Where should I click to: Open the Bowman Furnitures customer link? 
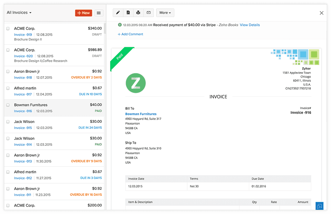click(x=141, y=114)
